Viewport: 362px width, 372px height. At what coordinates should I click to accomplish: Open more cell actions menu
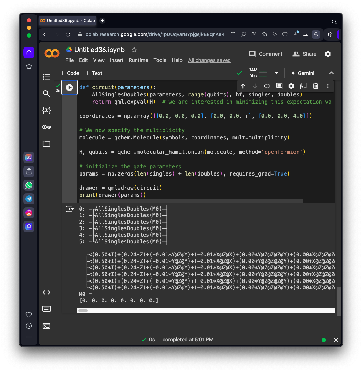[x=328, y=86]
